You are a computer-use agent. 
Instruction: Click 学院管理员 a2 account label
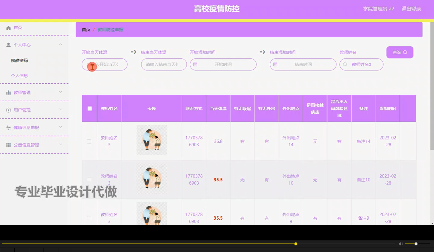378,9
